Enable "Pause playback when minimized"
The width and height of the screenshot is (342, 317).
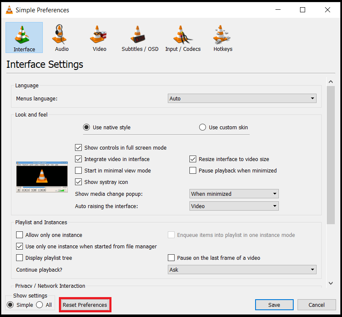click(193, 171)
